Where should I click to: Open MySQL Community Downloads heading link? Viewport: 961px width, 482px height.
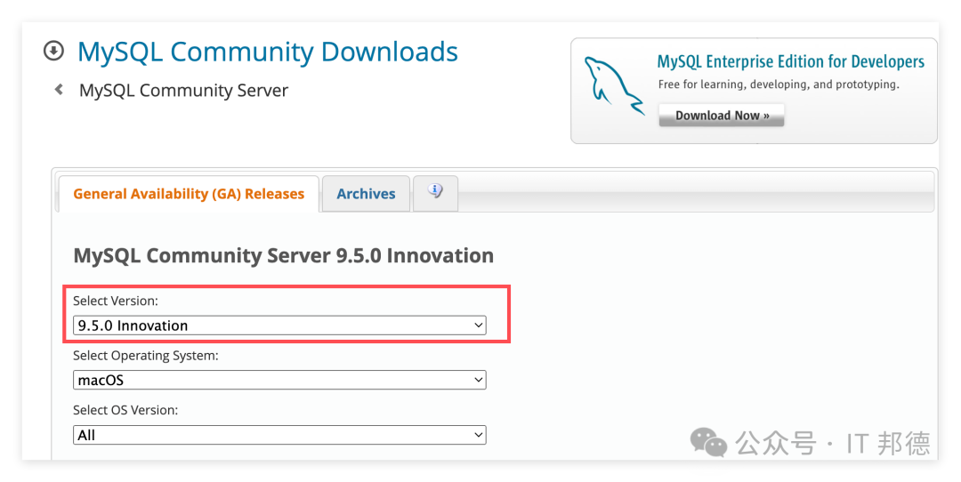[268, 52]
